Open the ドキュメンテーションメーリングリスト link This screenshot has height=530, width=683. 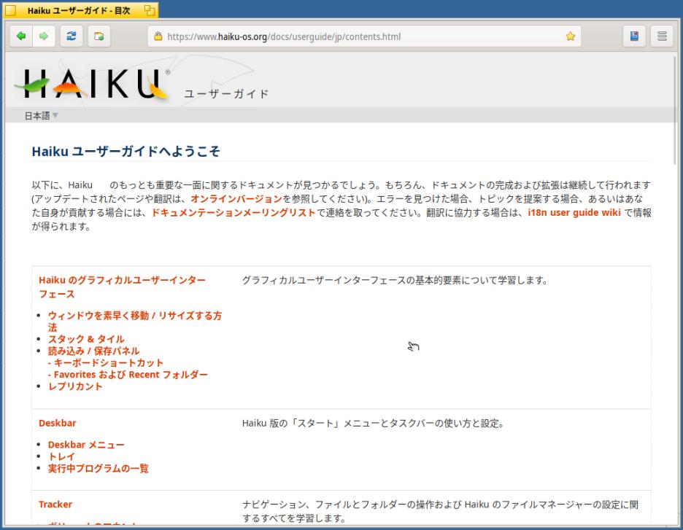point(233,213)
